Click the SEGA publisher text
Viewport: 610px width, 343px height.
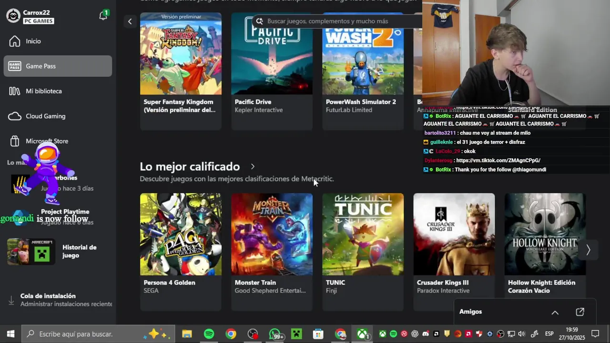151,291
